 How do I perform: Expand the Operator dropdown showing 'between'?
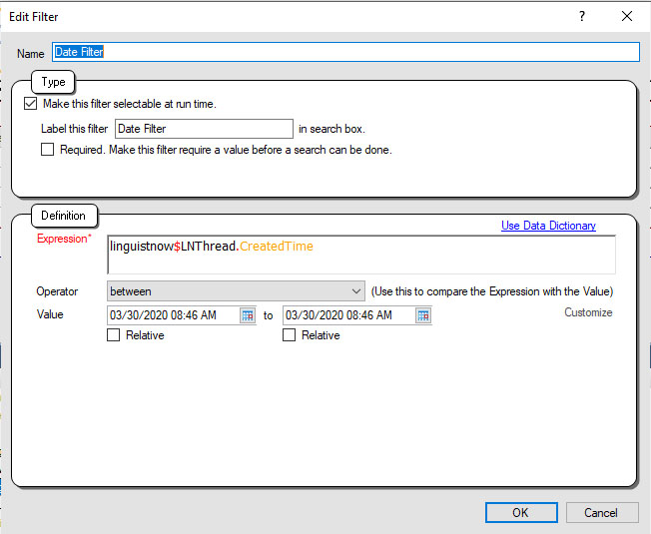[x=236, y=290]
